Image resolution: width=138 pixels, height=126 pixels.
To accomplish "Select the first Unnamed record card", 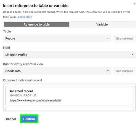I will [69, 95].
